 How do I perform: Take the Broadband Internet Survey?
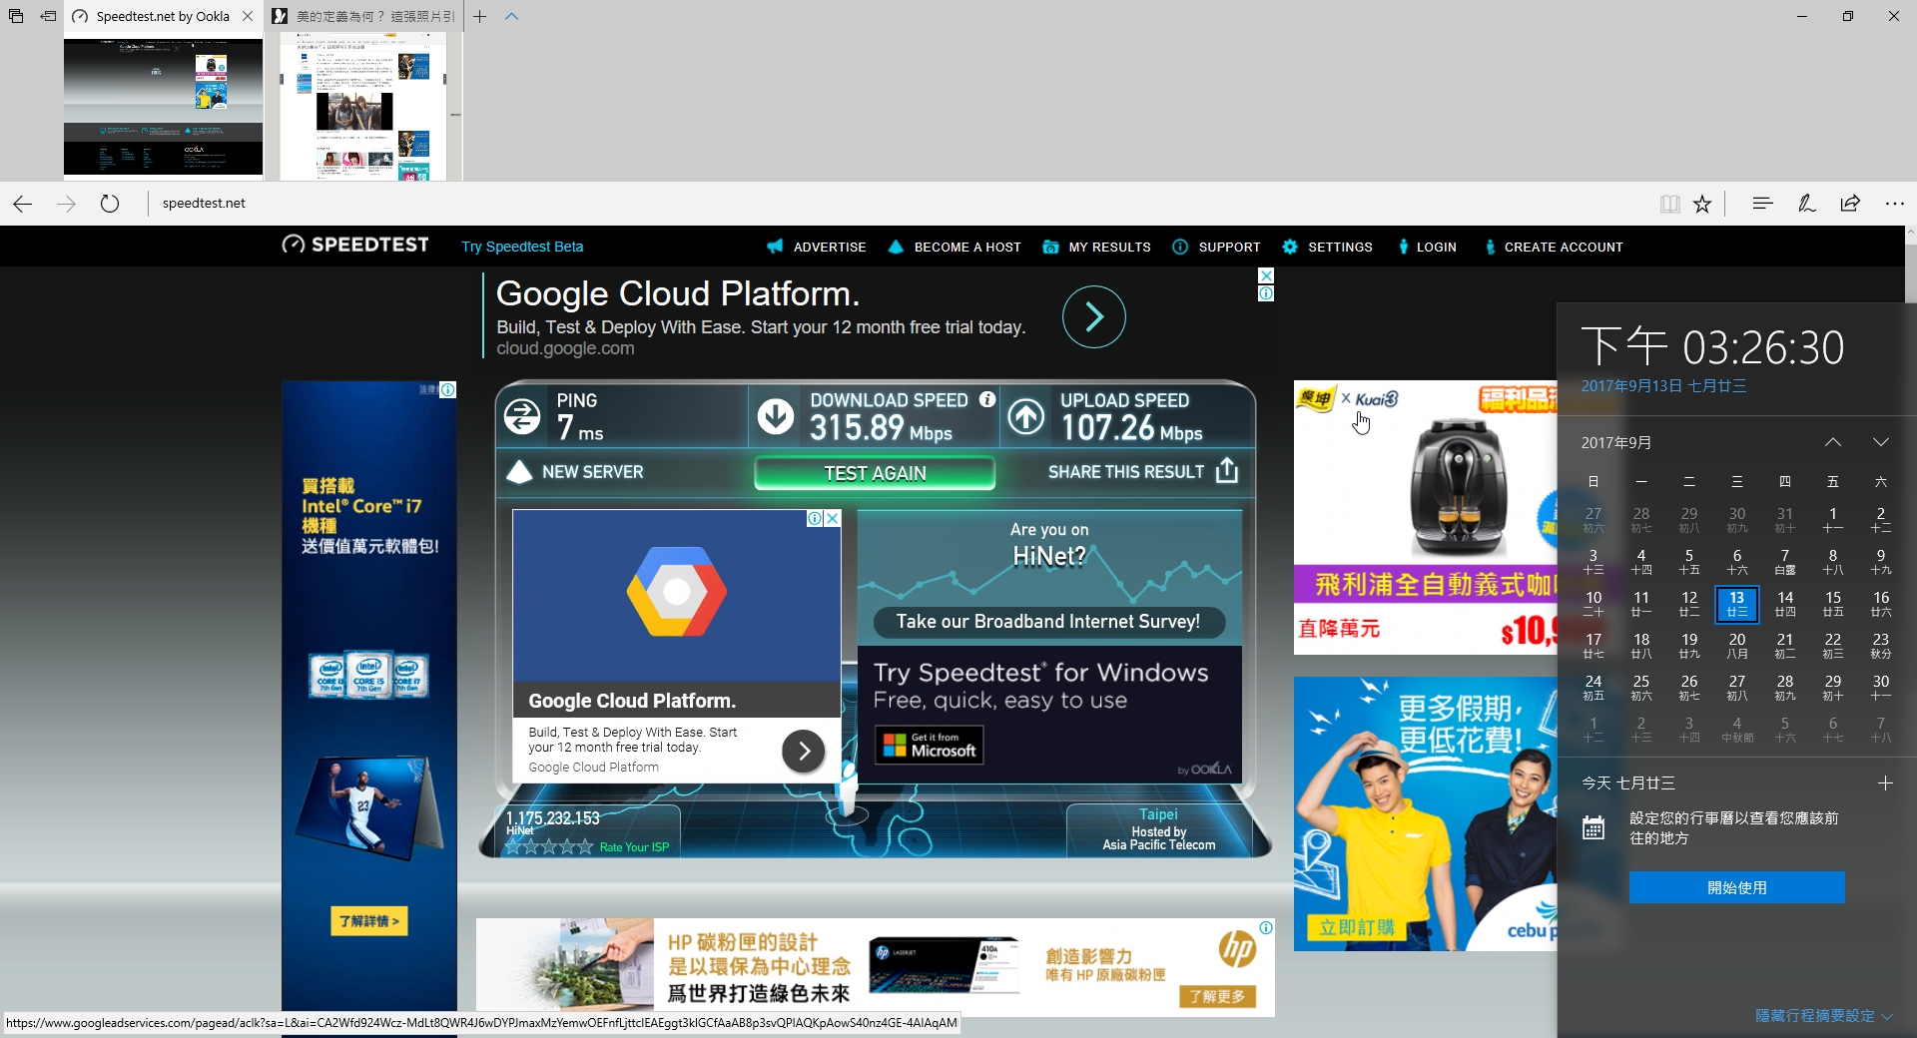pyautogui.click(x=1048, y=622)
